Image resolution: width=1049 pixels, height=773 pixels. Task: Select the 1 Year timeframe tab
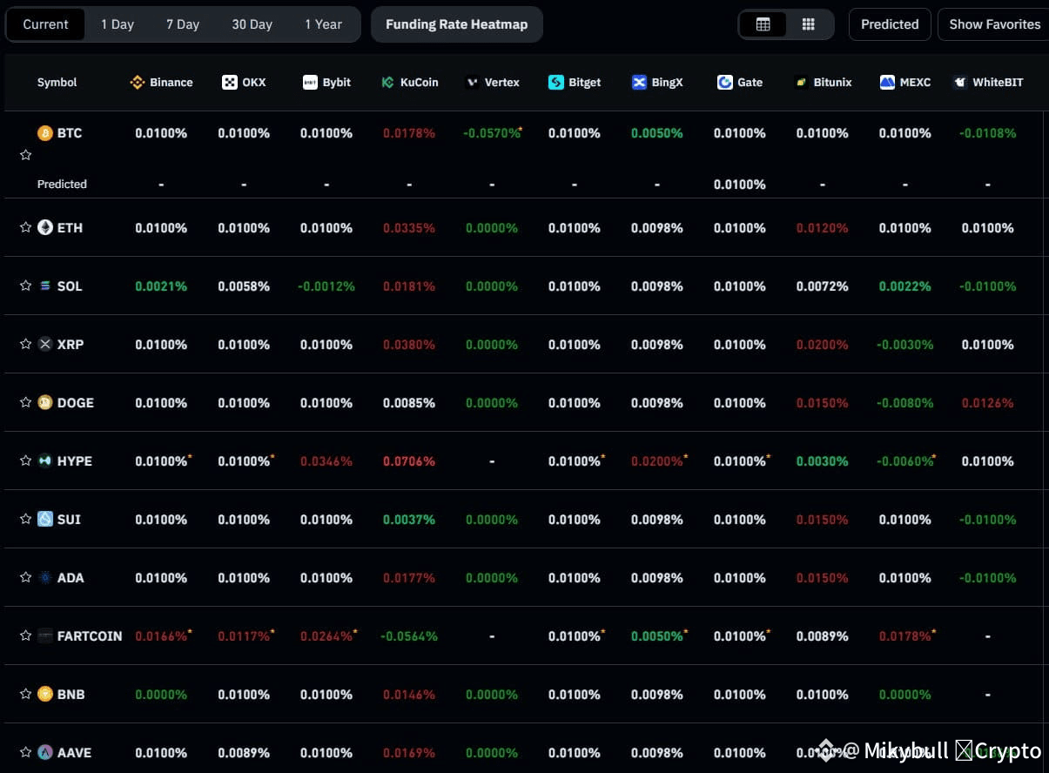tap(323, 24)
